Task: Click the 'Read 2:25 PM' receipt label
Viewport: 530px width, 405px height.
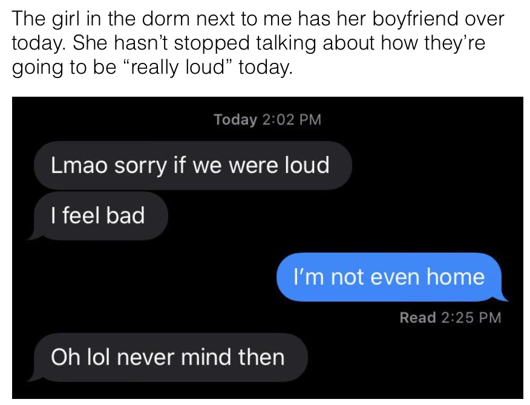Action: [x=450, y=317]
